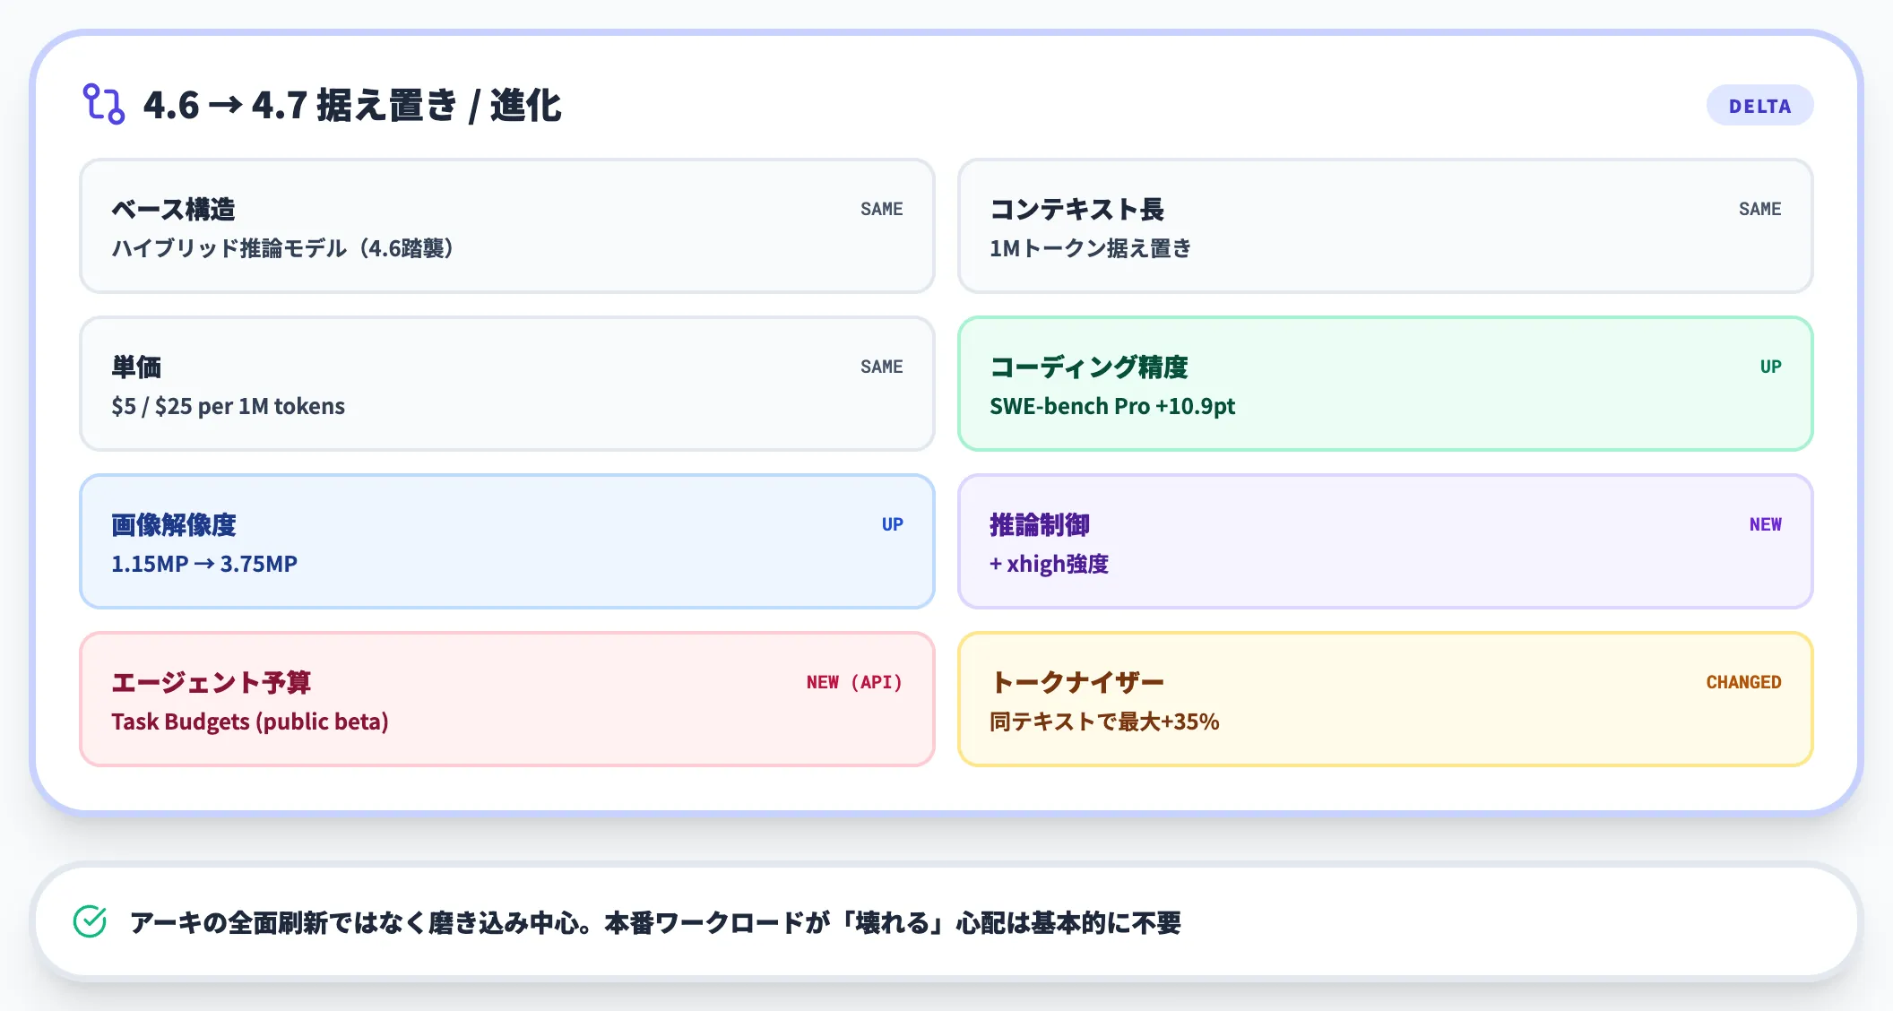Click the NEW (API) badge on エージェント予算 card

click(x=854, y=682)
